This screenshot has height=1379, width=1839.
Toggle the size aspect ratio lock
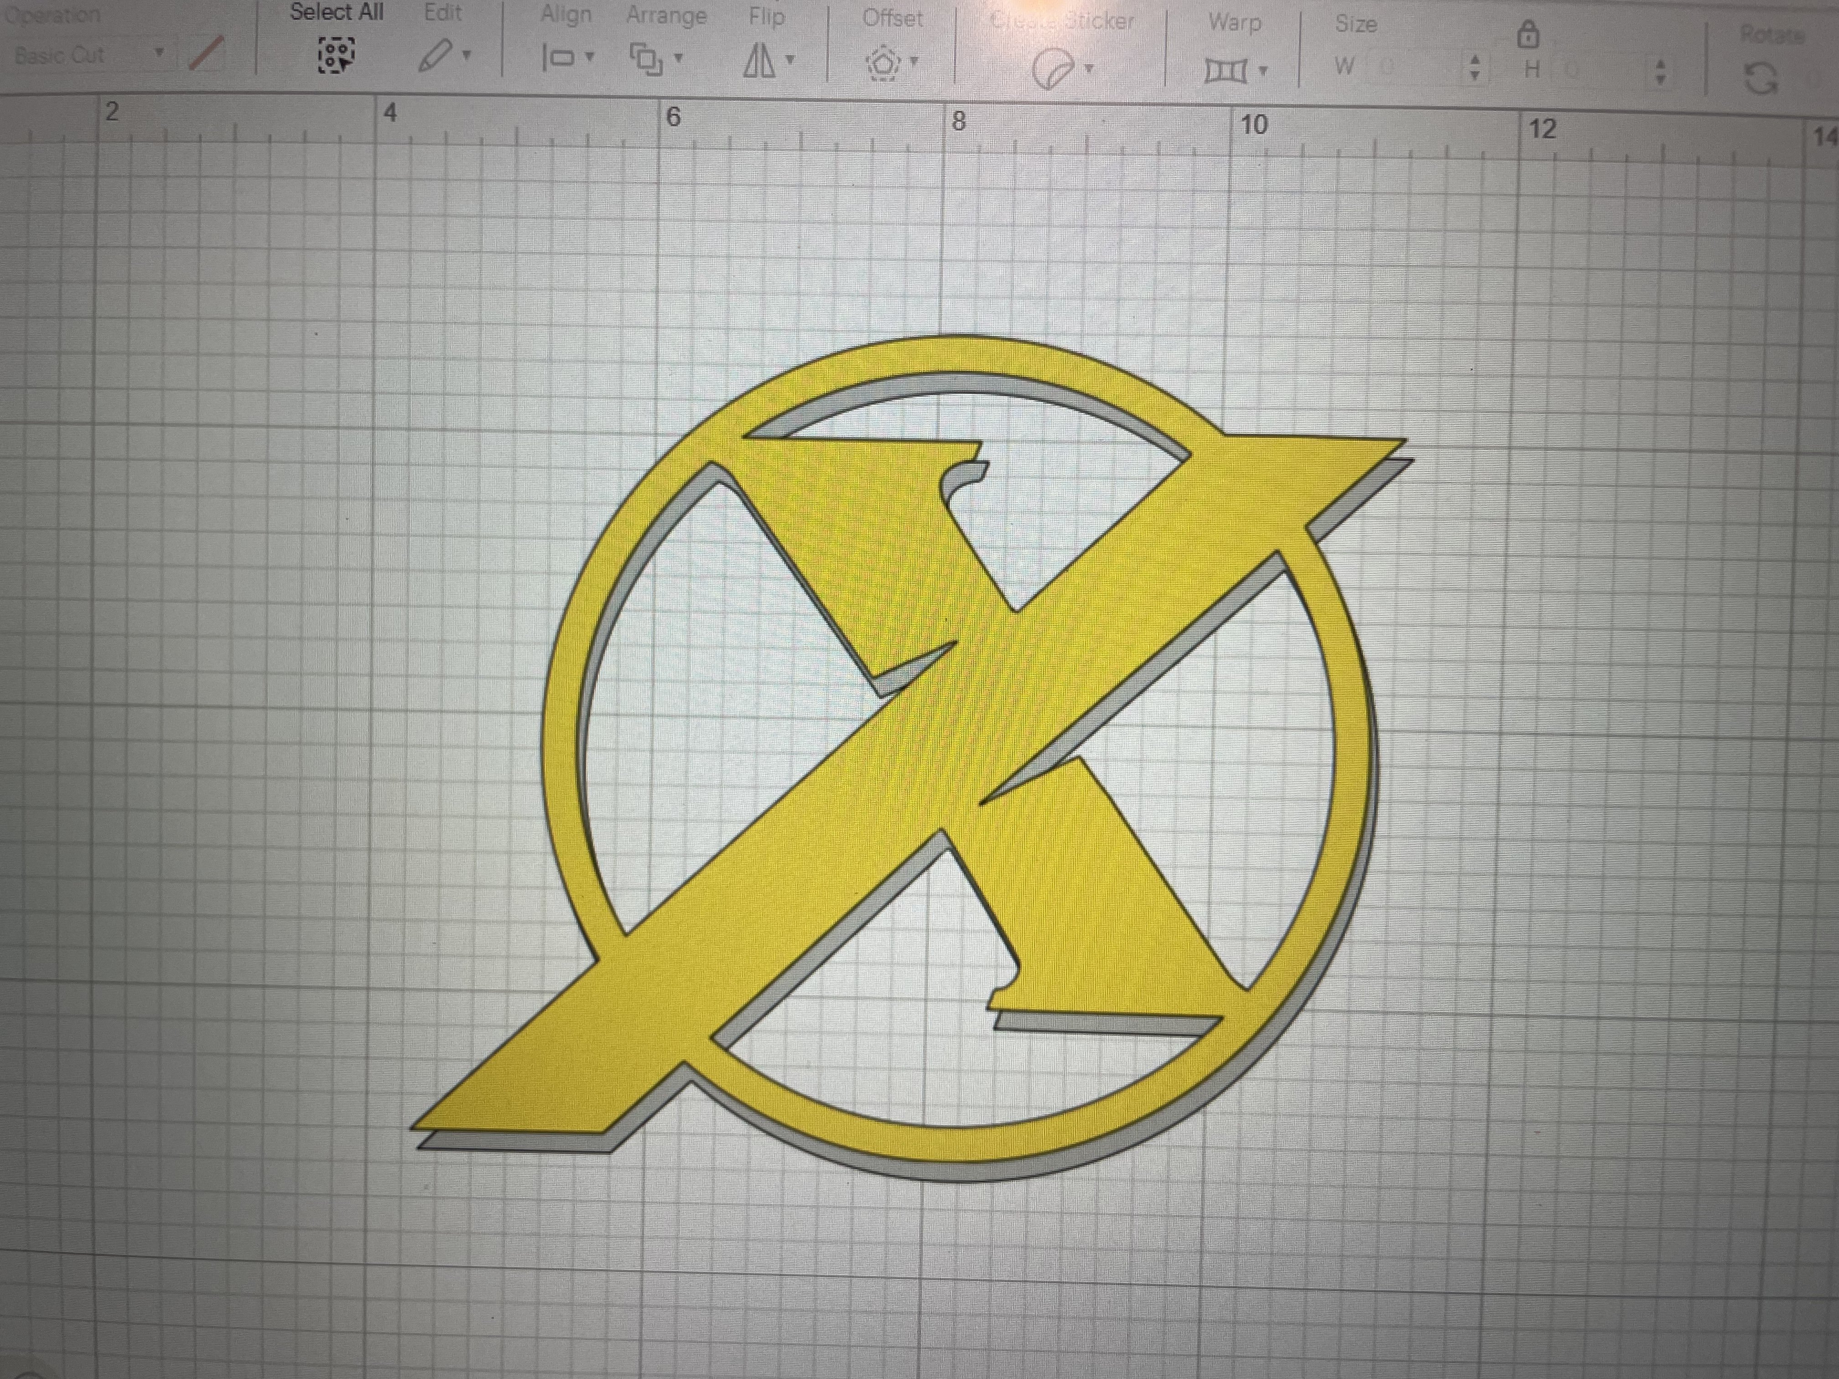pos(1528,35)
